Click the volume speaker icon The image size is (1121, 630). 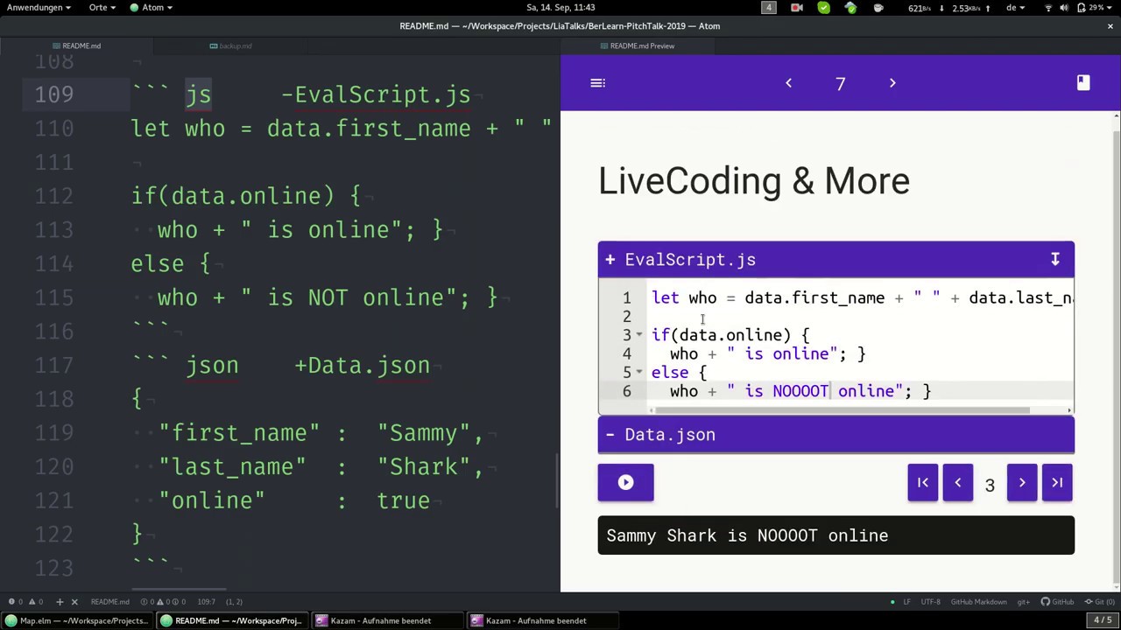(1064, 7)
